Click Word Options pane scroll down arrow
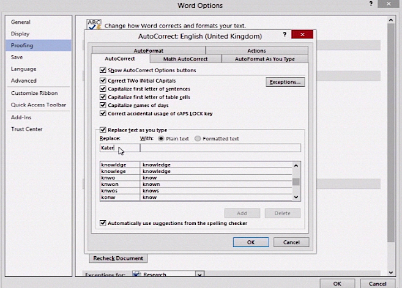The height and width of the screenshot is (288, 402). tap(391, 273)
